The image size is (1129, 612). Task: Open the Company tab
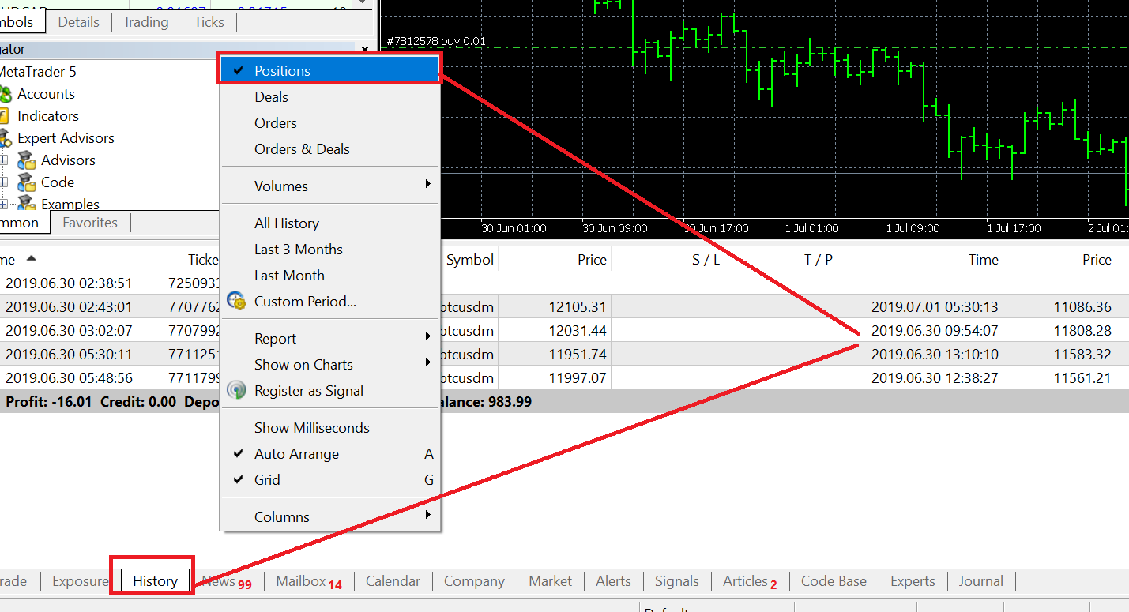474,581
